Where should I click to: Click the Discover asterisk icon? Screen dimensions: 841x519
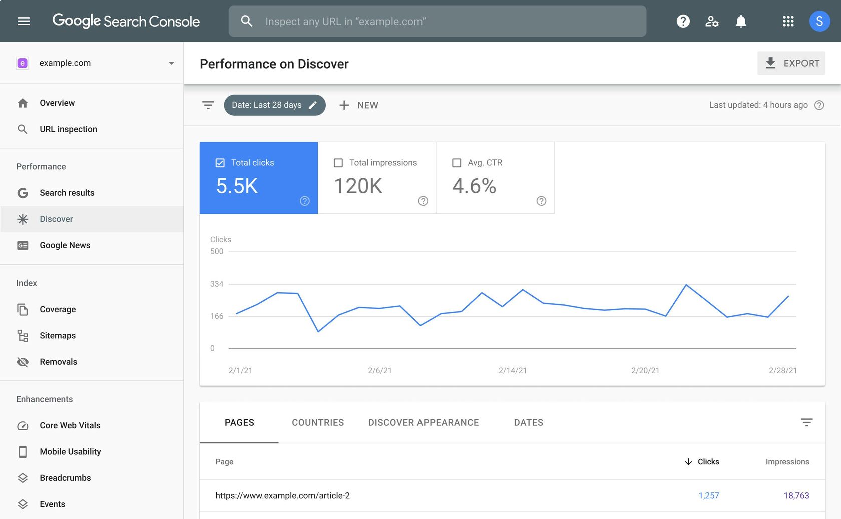click(23, 219)
